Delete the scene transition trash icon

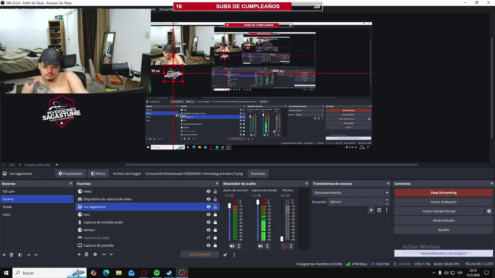click(x=379, y=210)
